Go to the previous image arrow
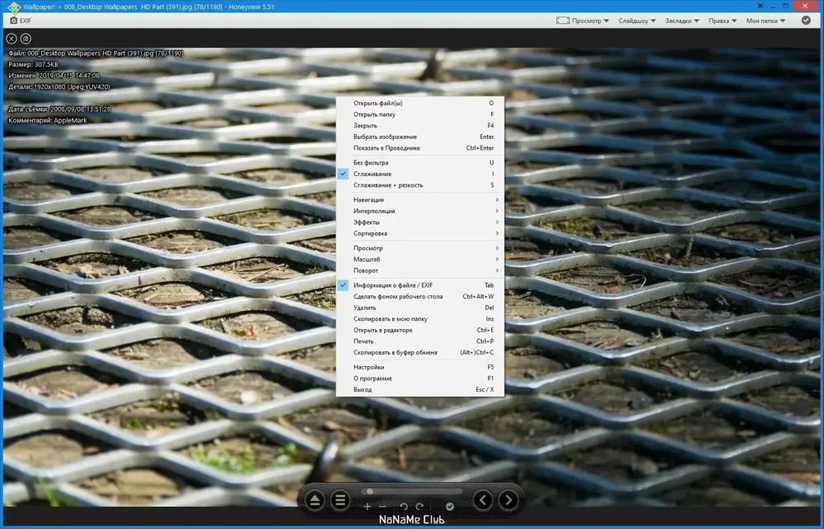The height and width of the screenshot is (529, 824). coord(483,500)
